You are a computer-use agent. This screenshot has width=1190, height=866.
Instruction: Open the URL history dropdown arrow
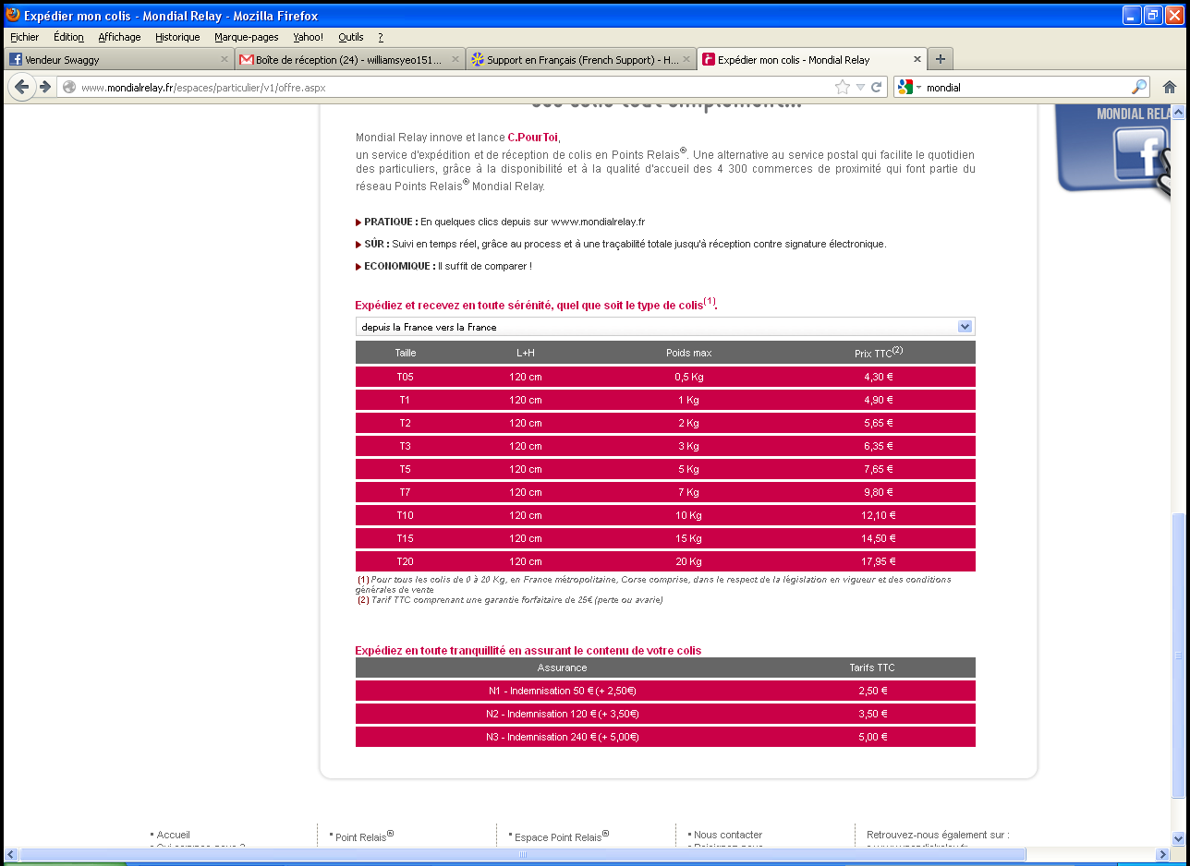click(x=860, y=87)
